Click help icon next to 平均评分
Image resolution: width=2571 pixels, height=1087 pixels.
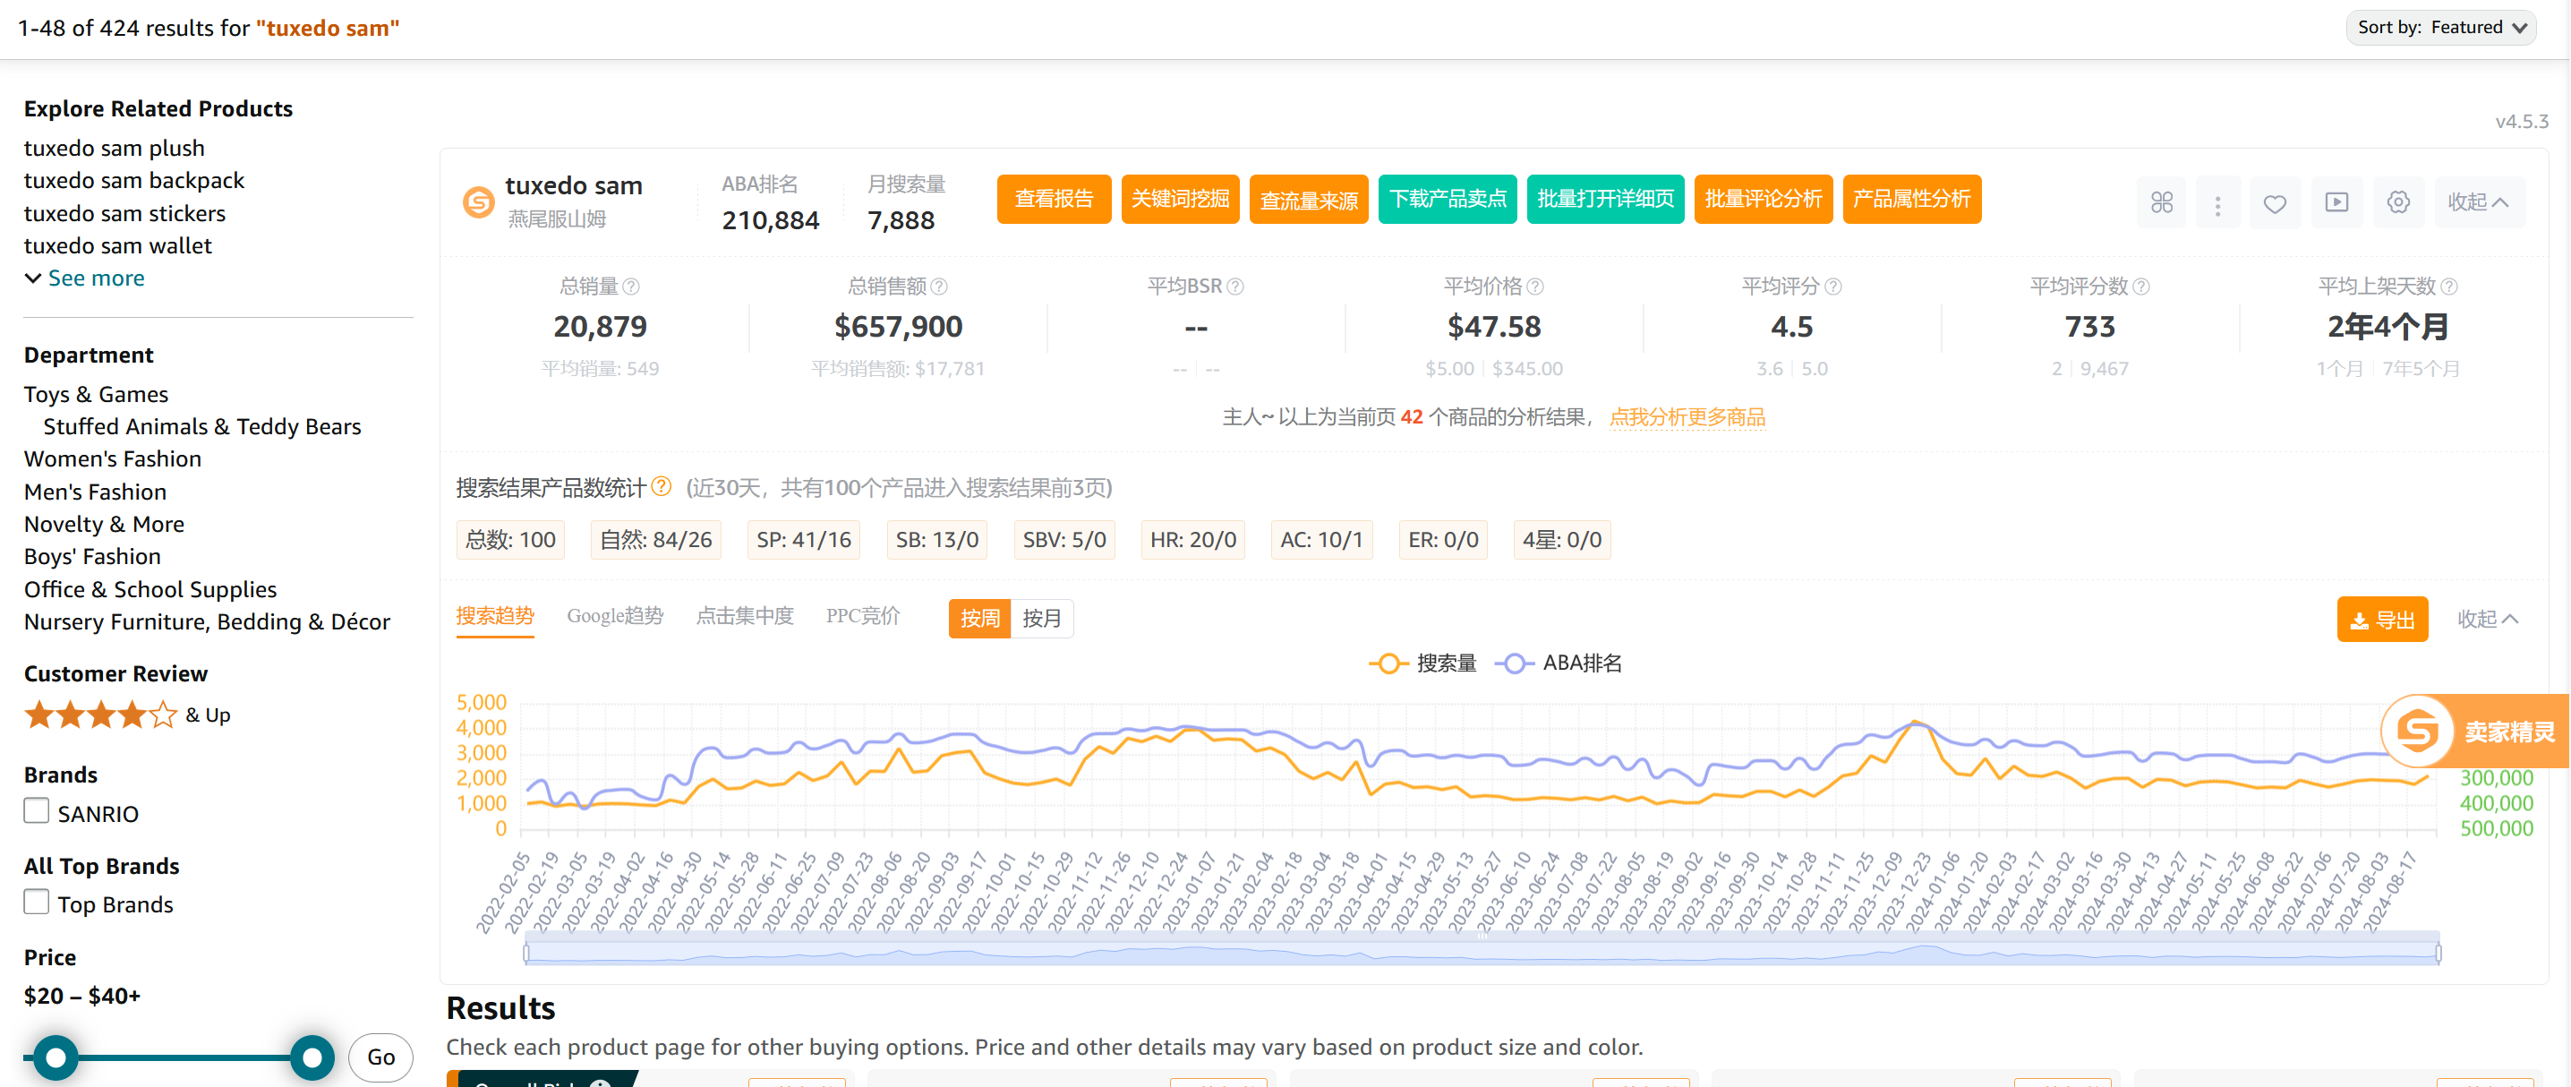(1833, 287)
